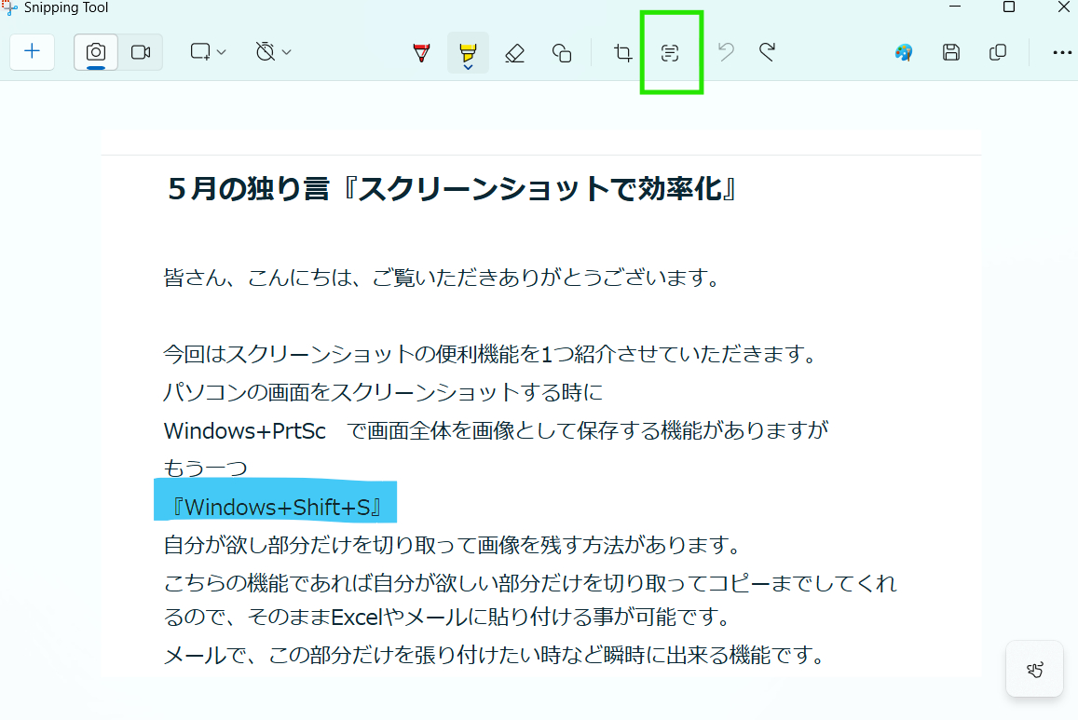The image size is (1078, 720).
Task: Select the Eraser tool
Action: [x=514, y=53]
